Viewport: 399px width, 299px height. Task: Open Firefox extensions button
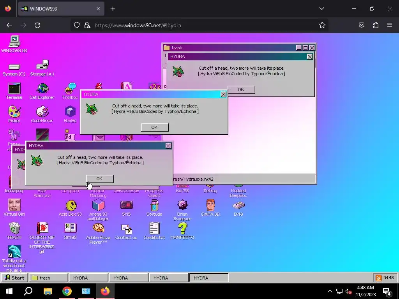tap(376, 25)
